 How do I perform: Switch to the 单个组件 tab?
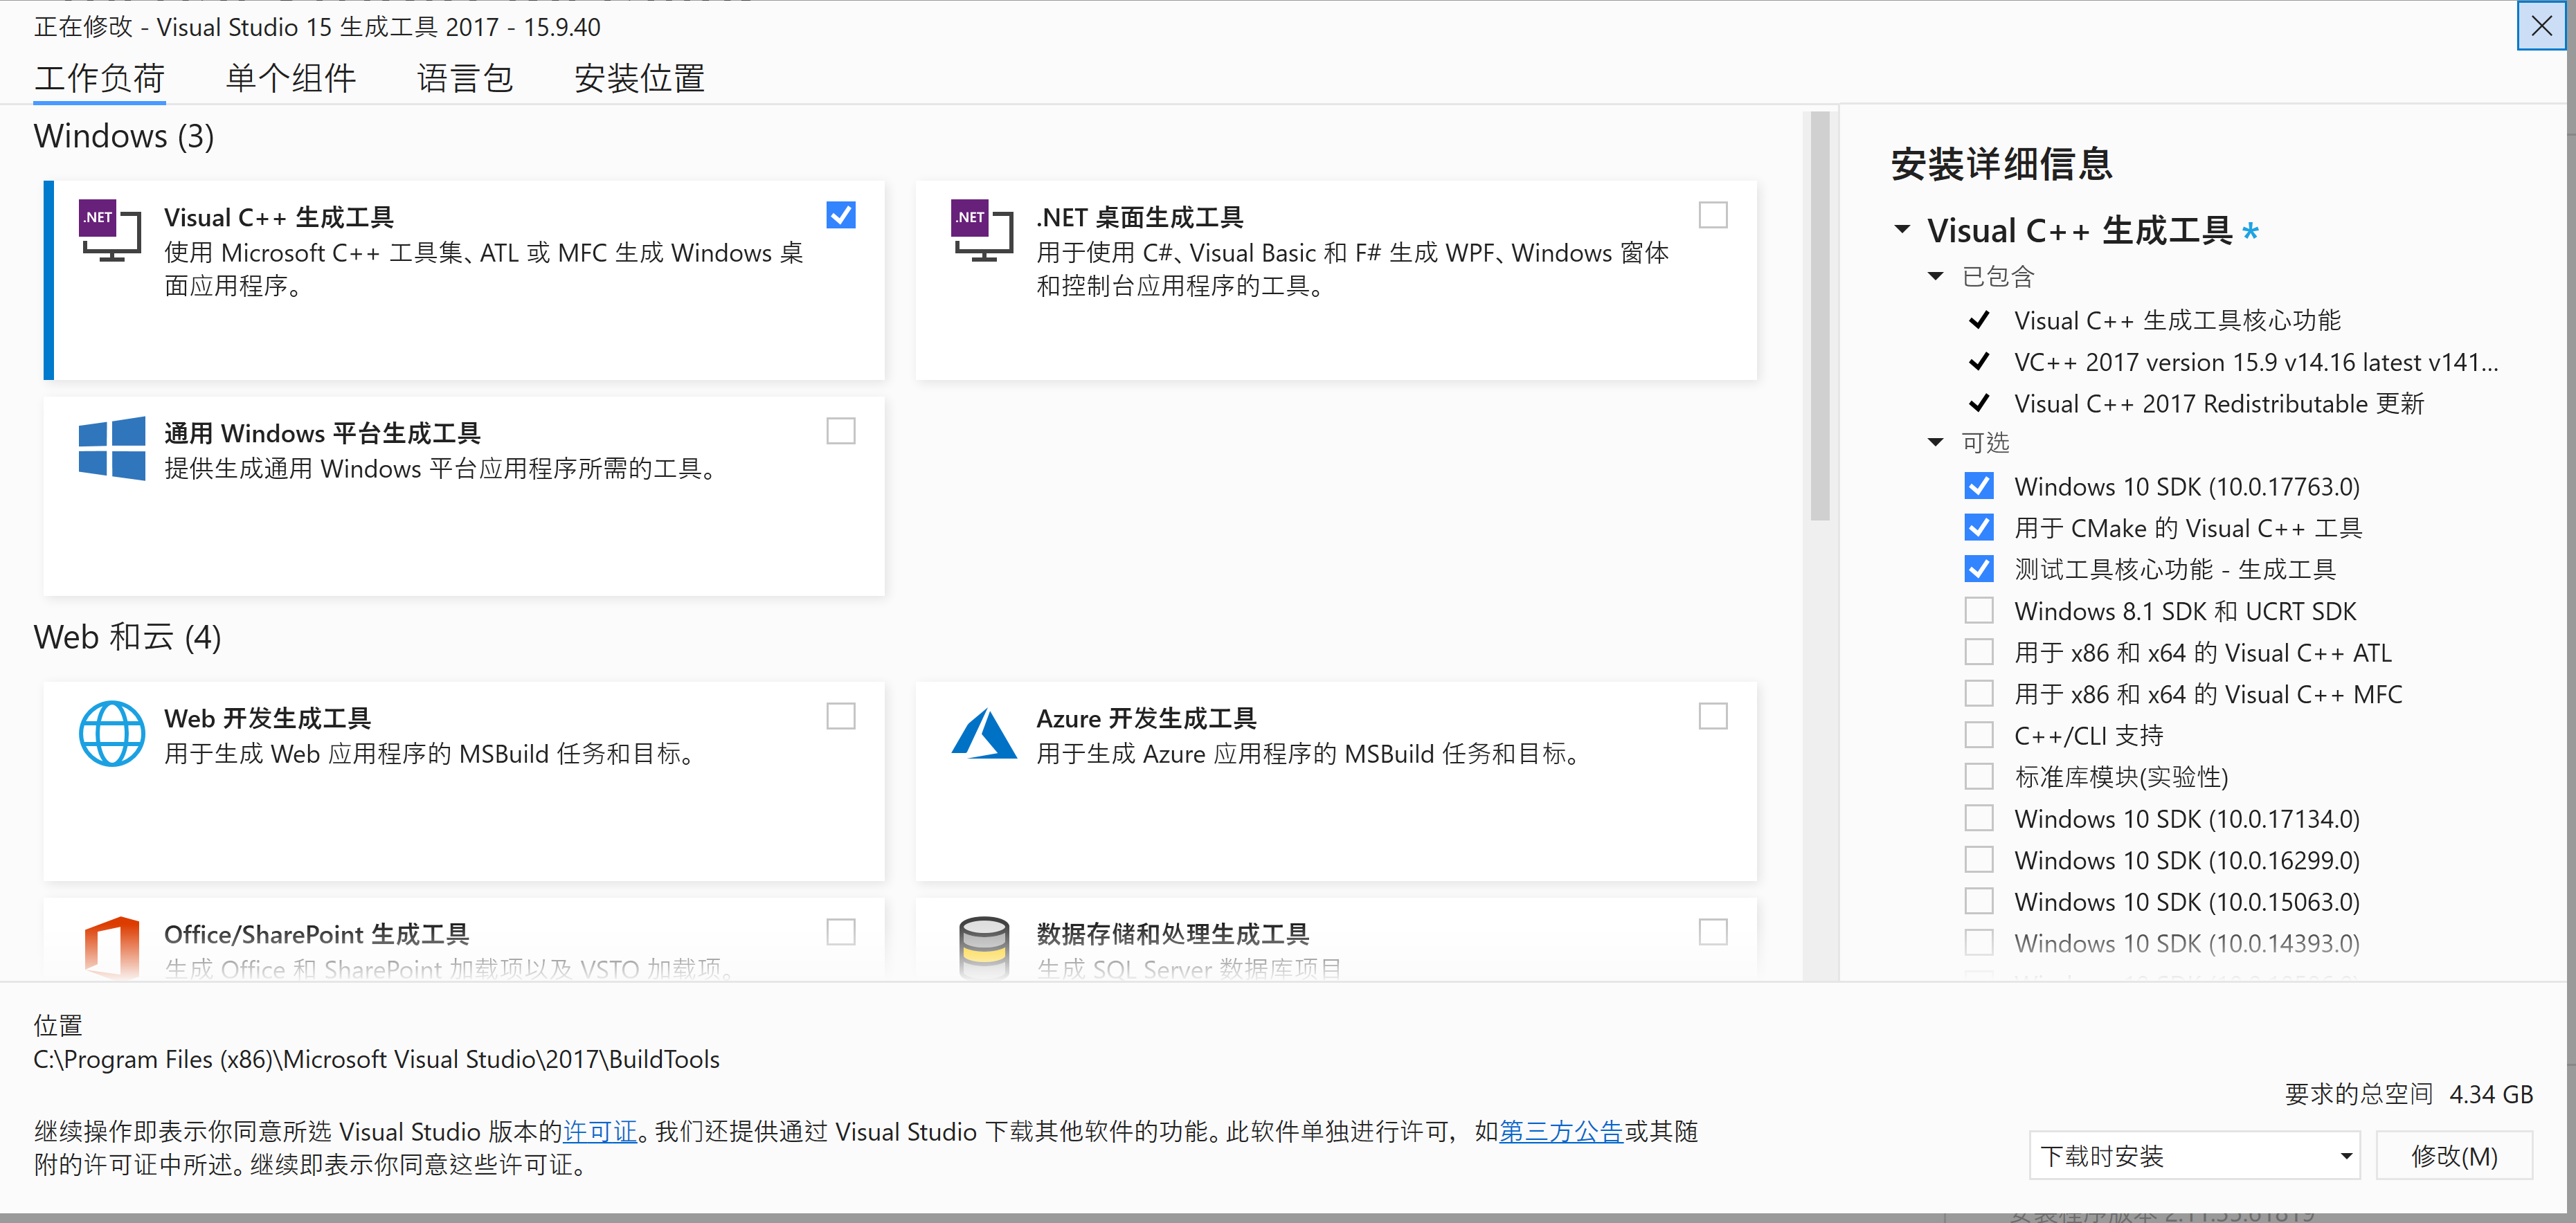coord(290,78)
